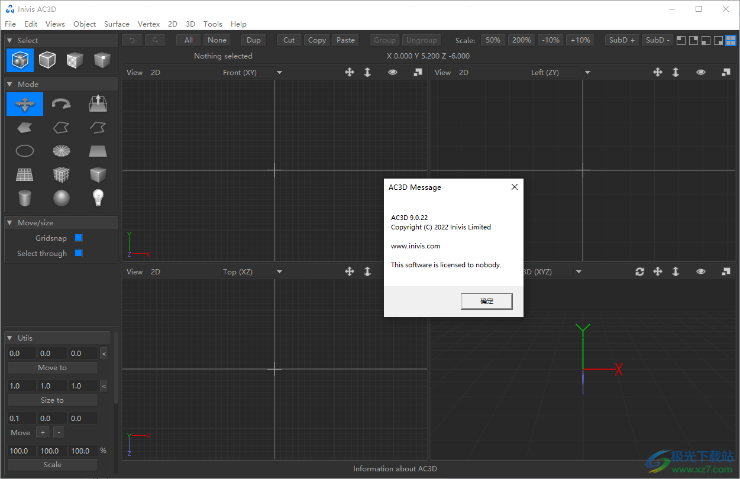Click zoom icon in Left (ZY) view
This screenshot has width=740, height=479.
click(676, 72)
